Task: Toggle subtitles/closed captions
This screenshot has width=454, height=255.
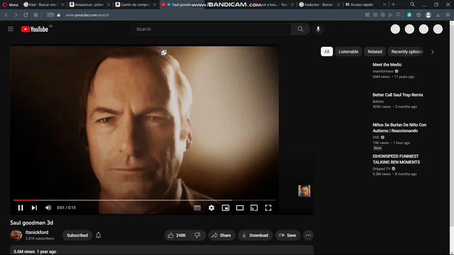Action: pyautogui.click(x=197, y=208)
